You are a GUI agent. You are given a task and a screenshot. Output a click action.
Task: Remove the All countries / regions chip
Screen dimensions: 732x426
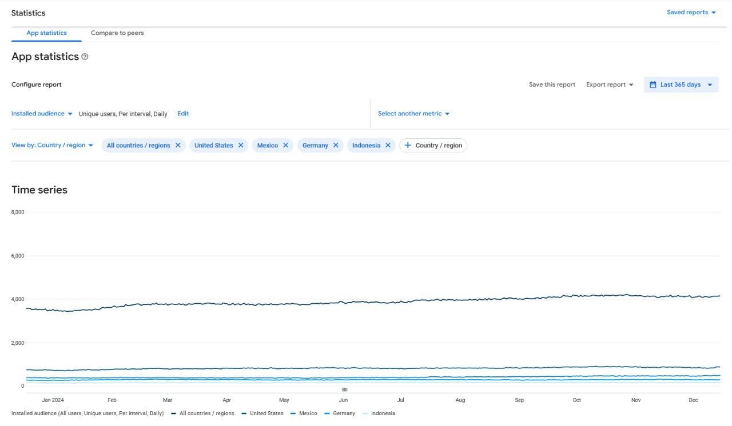tap(178, 146)
